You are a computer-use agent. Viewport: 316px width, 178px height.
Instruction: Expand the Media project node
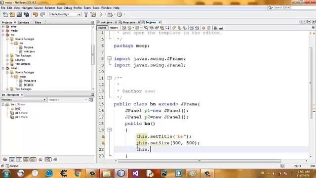click(x=3, y=31)
